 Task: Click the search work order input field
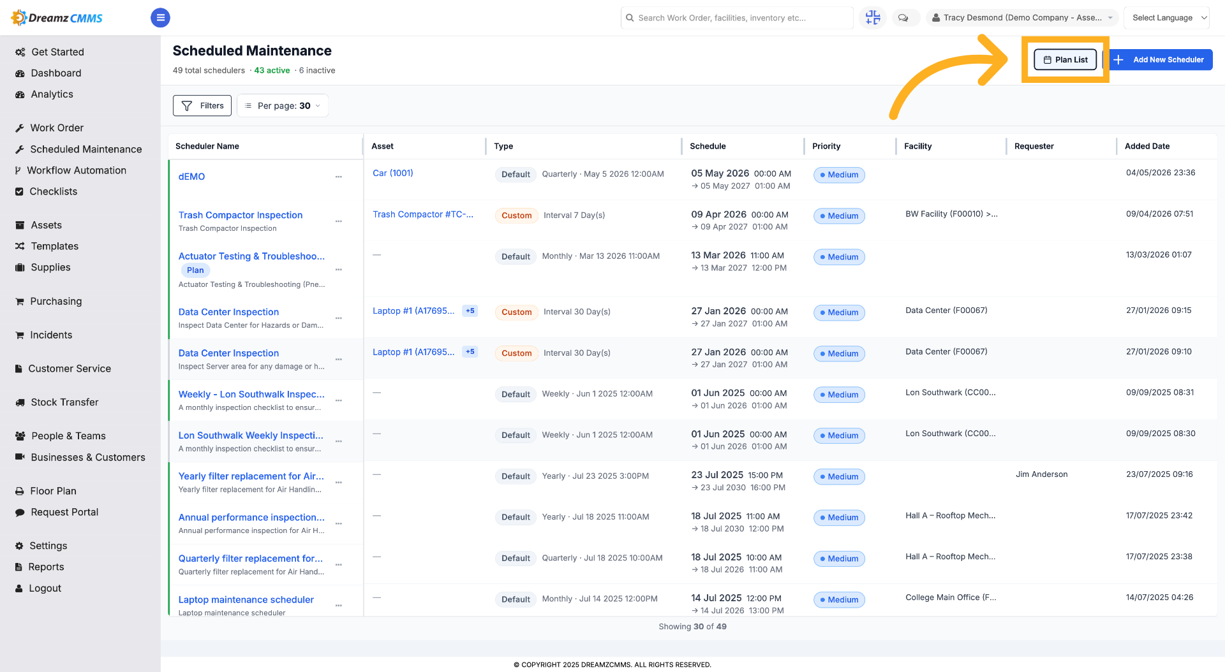click(737, 18)
